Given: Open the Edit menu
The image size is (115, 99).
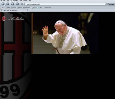Looking at the screenshot, I should 4,1.
